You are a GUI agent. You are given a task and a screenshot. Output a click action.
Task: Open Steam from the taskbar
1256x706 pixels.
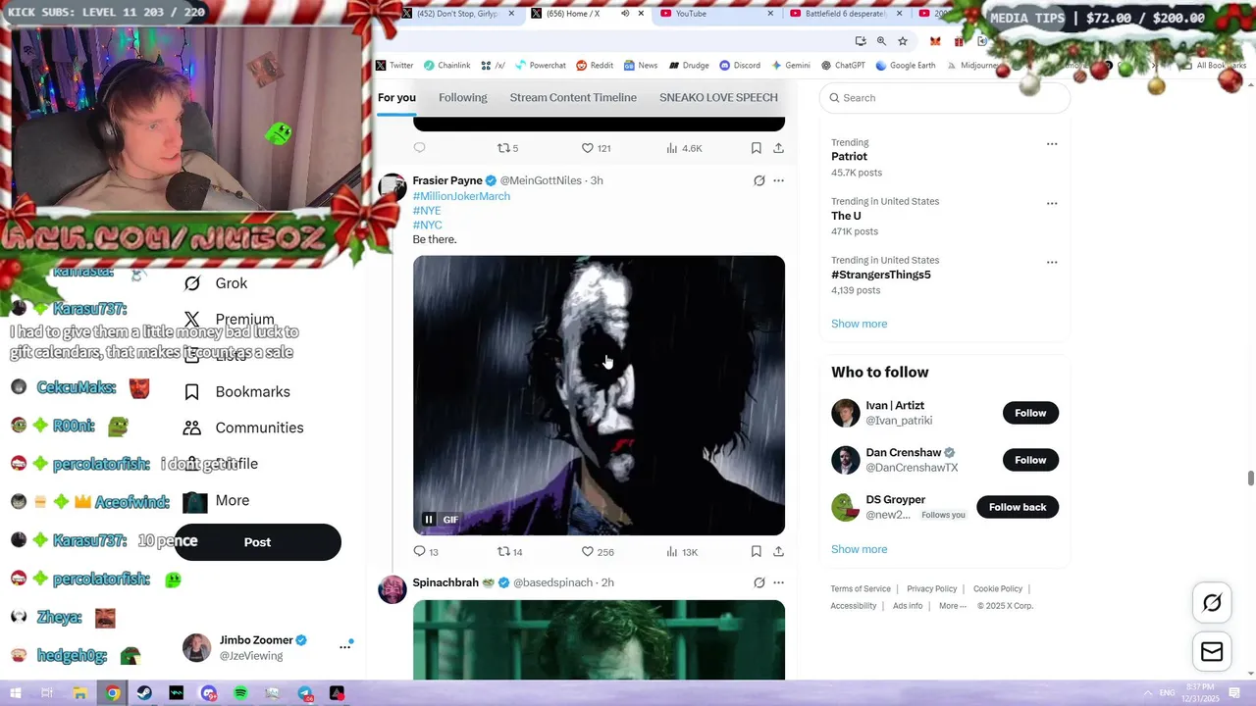pyautogui.click(x=144, y=693)
